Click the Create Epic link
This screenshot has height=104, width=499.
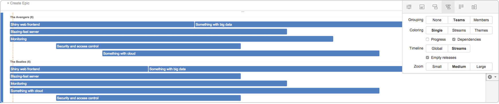click(x=18, y=3)
